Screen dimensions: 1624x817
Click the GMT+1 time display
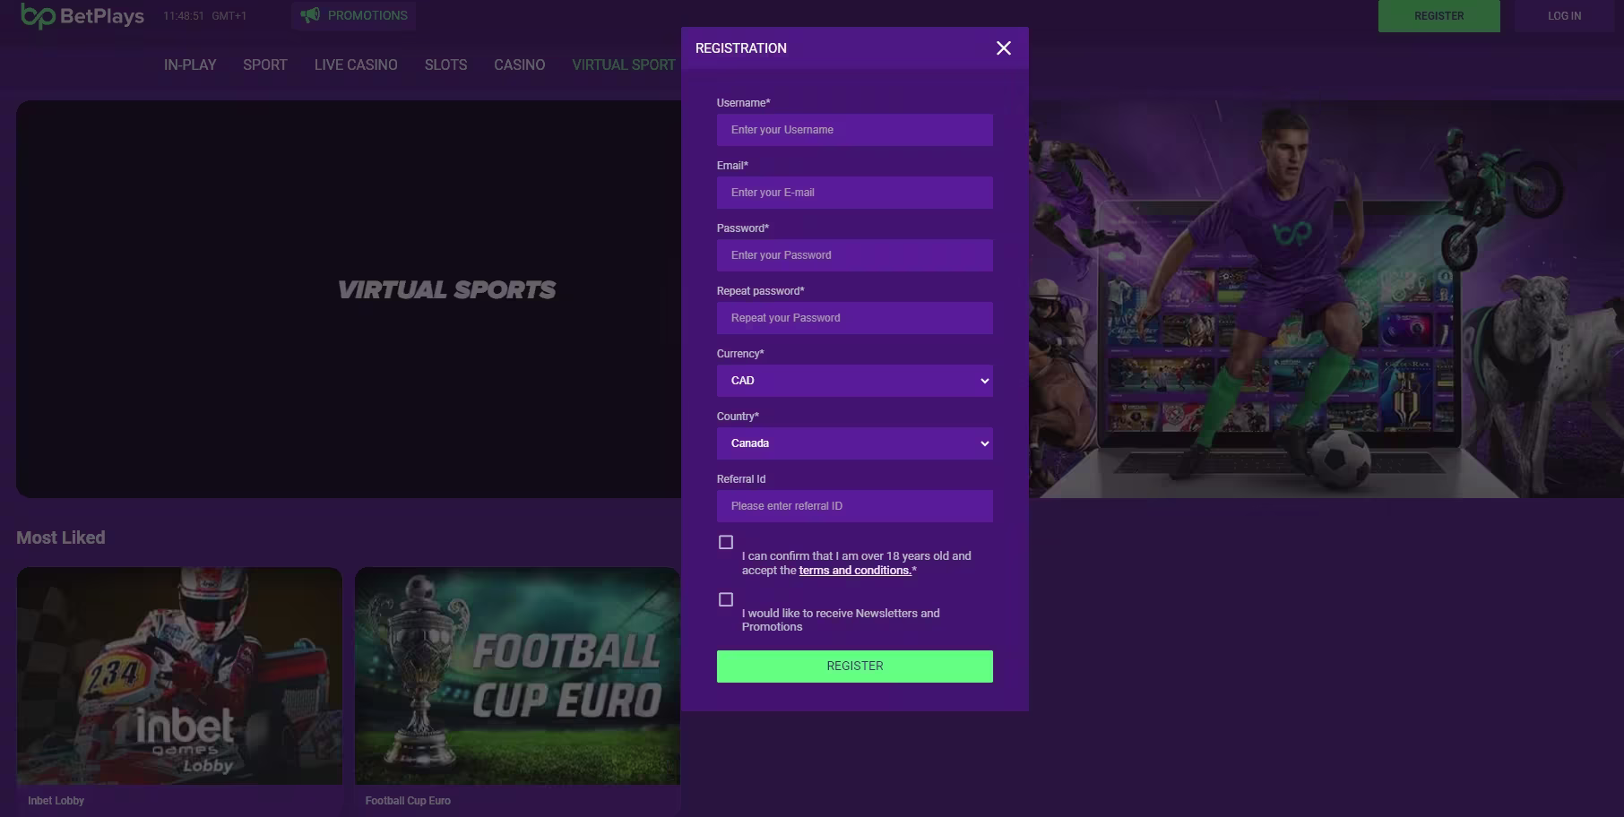click(x=205, y=16)
